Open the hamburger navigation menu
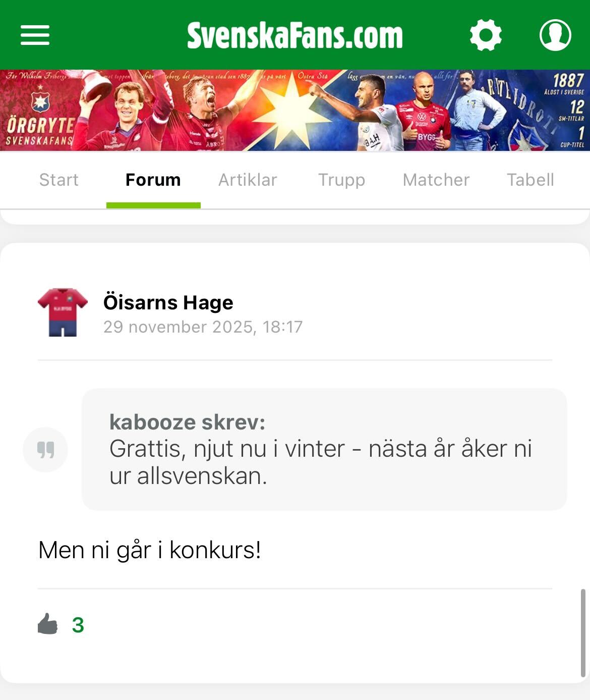This screenshot has height=700, width=590. click(35, 35)
